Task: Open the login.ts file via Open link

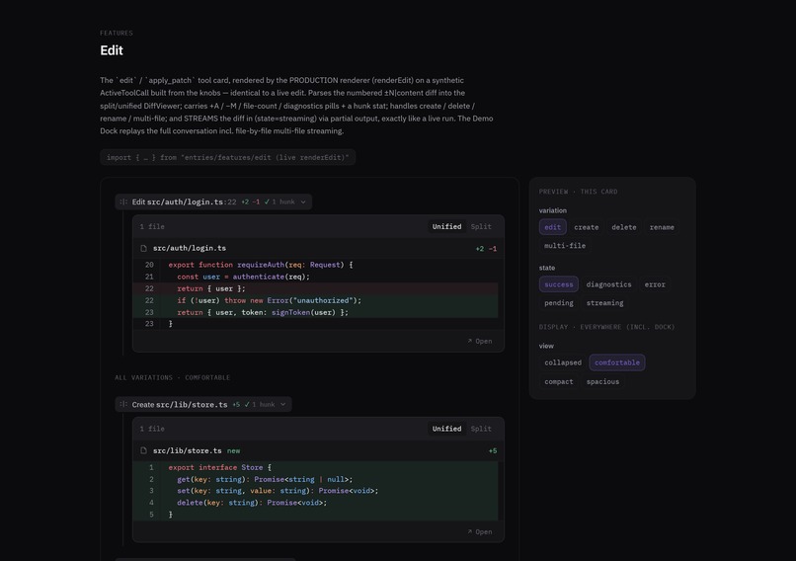Action: coord(480,341)
